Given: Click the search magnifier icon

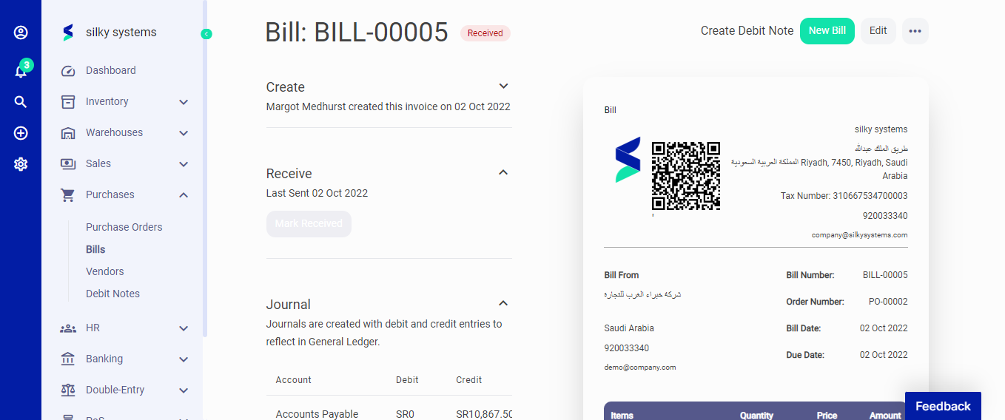Looking at the screenshot, I should pyautogui.click(x=21, y=102).
